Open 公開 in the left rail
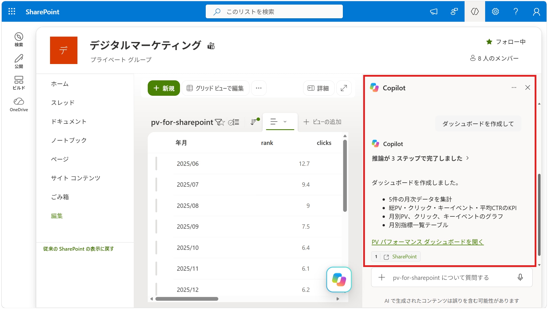Image resolution: width=548 pixels, height=309 pixels. 19,61
